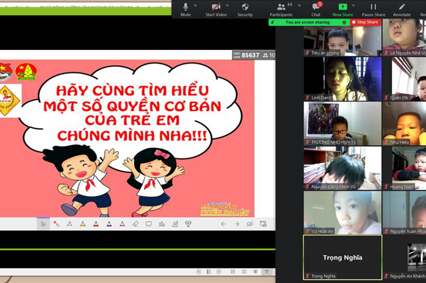Select the black pen tool
Screen dimensions: 426x283
point(70,224)
